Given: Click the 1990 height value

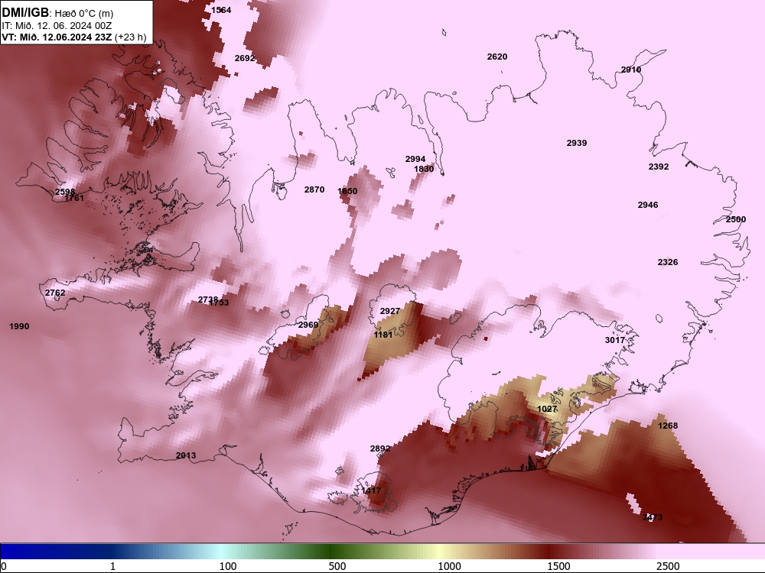Looking at the screenshot, I should (x=20, y=326).
